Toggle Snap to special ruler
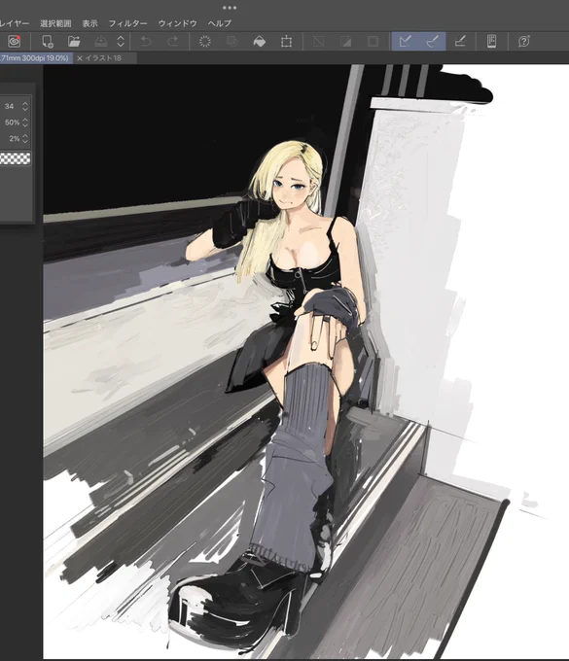Image resolution: width=569 pixels, height=661 pixels. click(432, 41)
